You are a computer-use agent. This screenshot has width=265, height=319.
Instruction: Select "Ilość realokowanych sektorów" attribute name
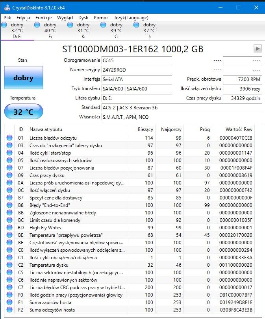[61, 160]
